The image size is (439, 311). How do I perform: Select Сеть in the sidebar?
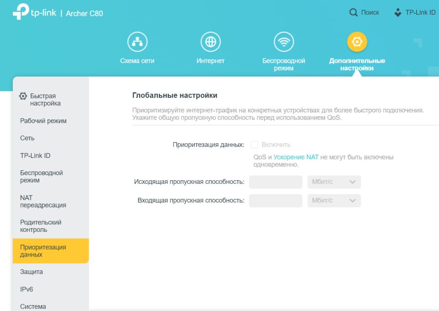(x=27, y=138)
